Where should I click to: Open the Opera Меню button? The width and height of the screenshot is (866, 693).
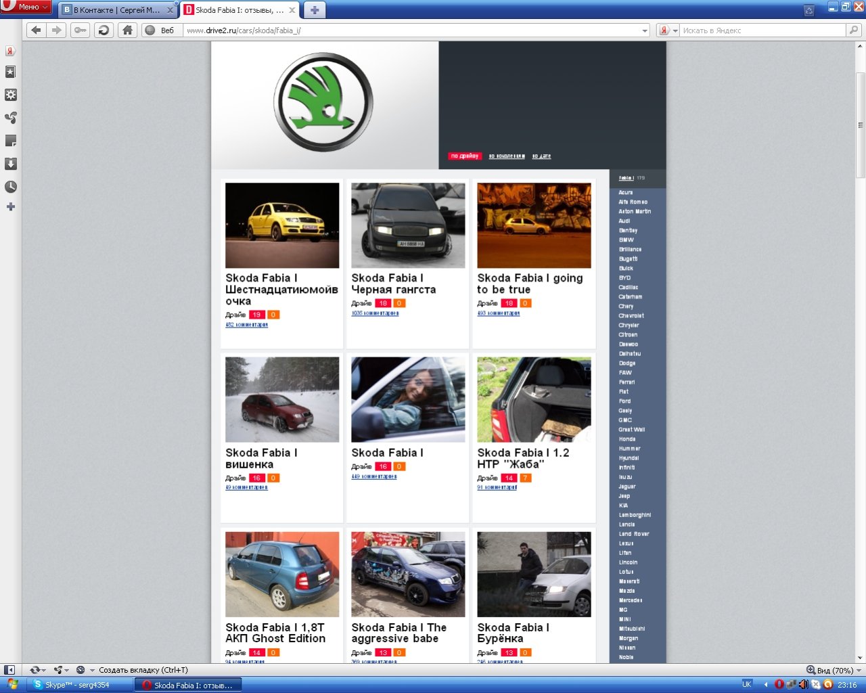(x=26, y=7)
